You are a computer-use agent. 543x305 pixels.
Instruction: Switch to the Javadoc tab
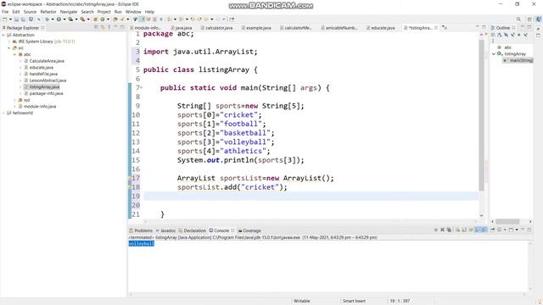pos(166,230)
